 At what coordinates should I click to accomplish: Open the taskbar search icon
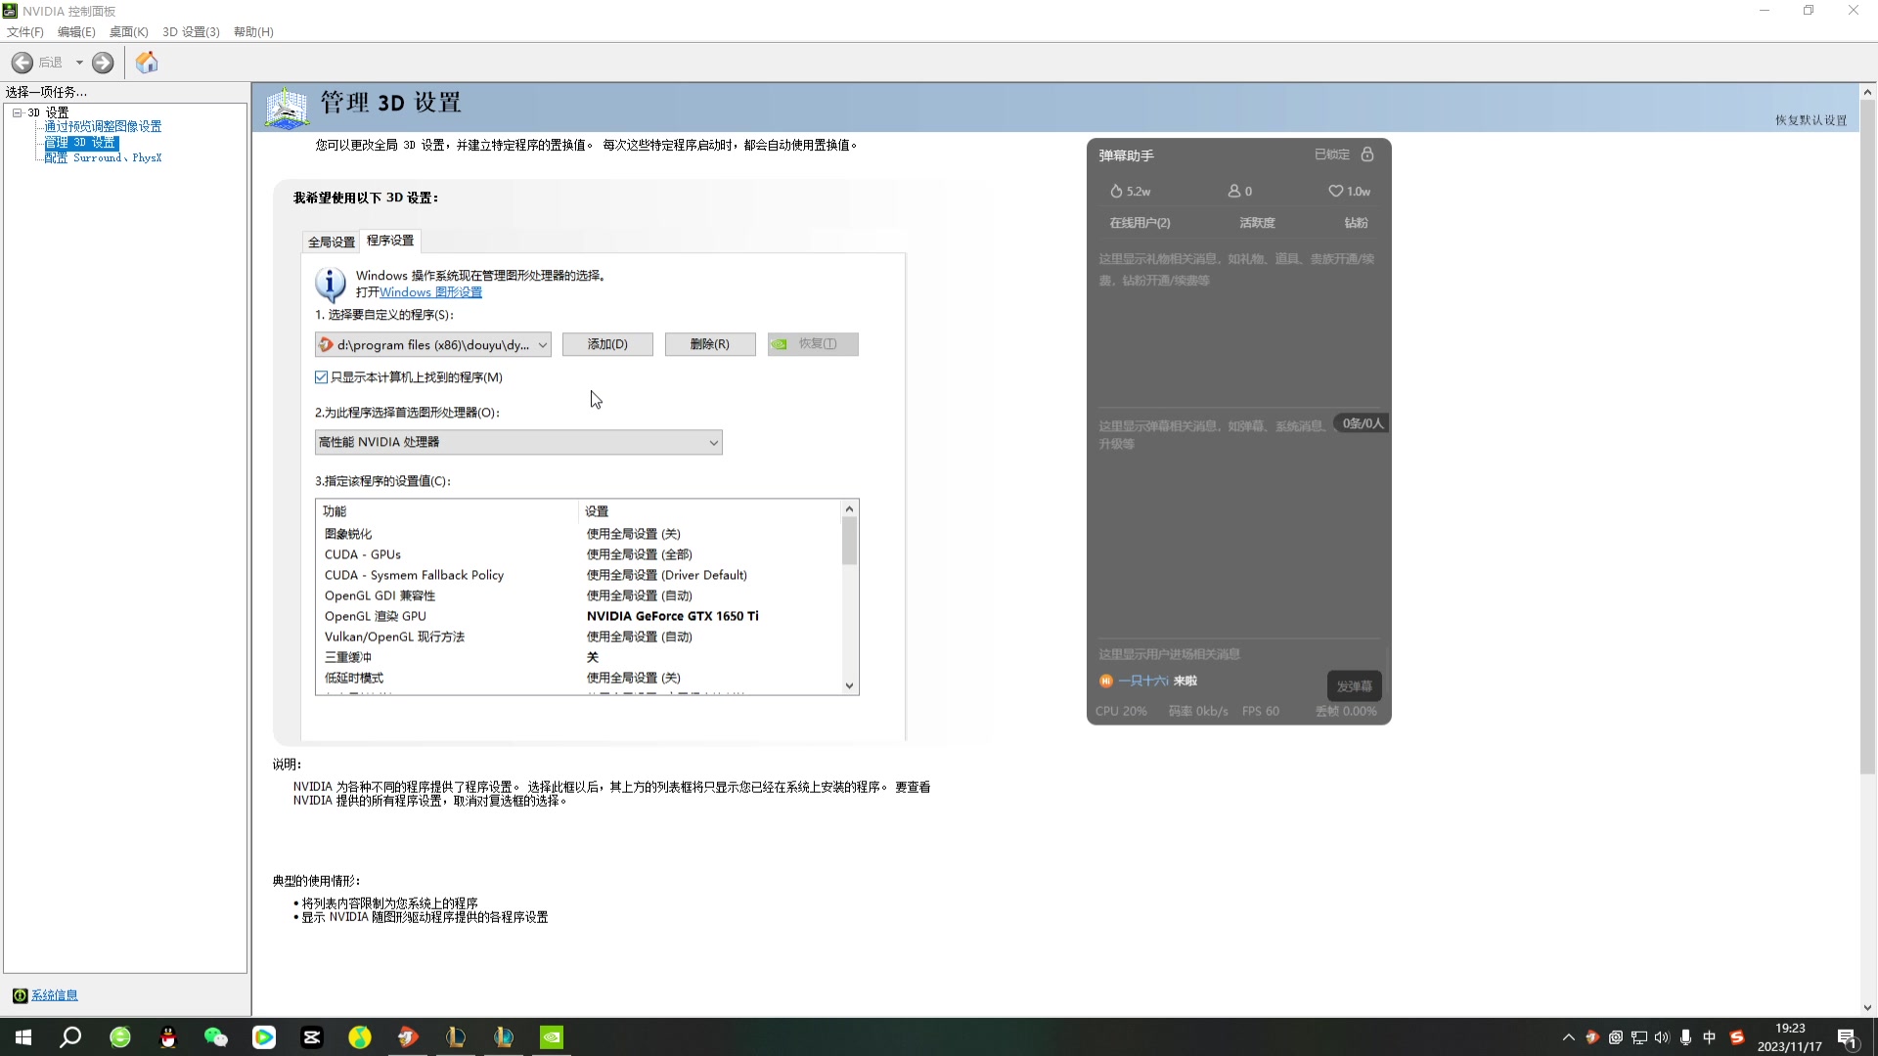70,1037
